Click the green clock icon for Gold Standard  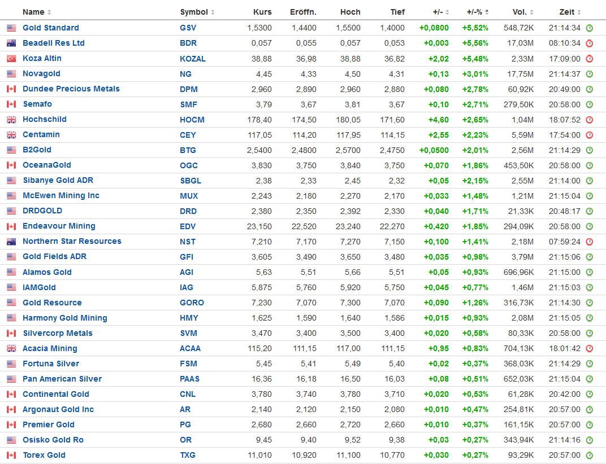coord(590,28)
